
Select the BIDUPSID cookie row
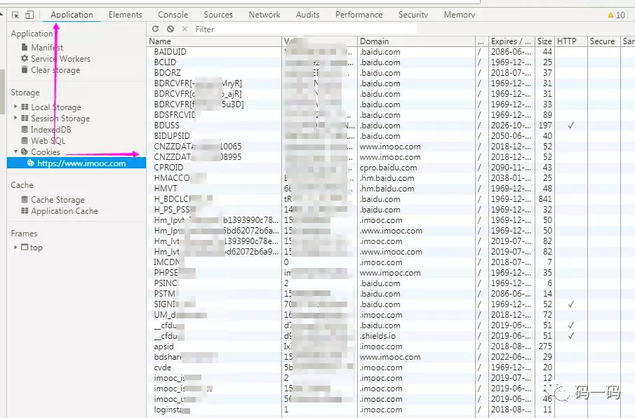click(391, 136)
